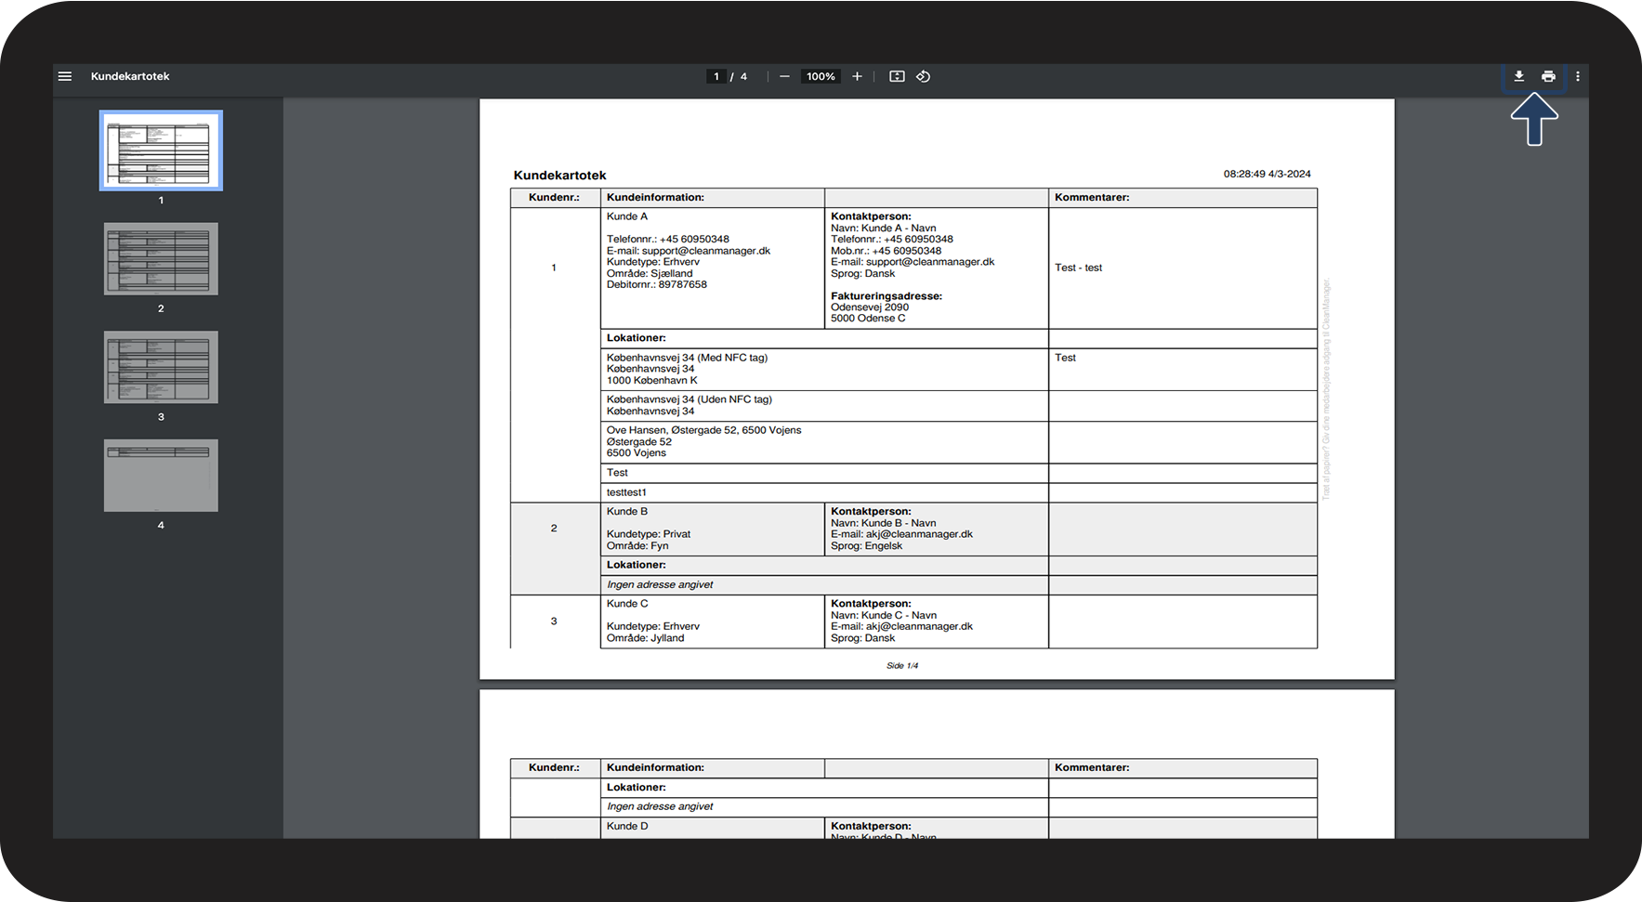Select page 3 thumbnail
The height and width of the screenshot is (902, 1642).
pyautogui.click(x=161, y=367)
